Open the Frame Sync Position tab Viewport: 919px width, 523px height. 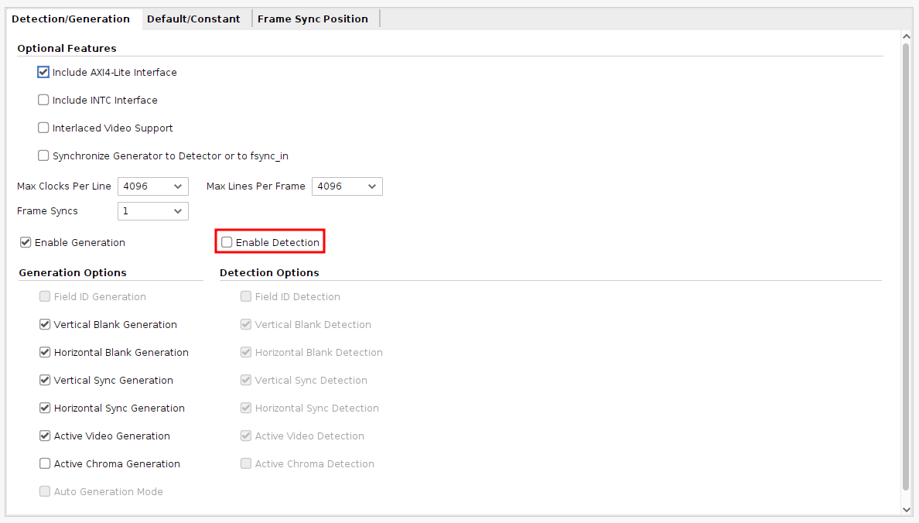pos(313,19)
